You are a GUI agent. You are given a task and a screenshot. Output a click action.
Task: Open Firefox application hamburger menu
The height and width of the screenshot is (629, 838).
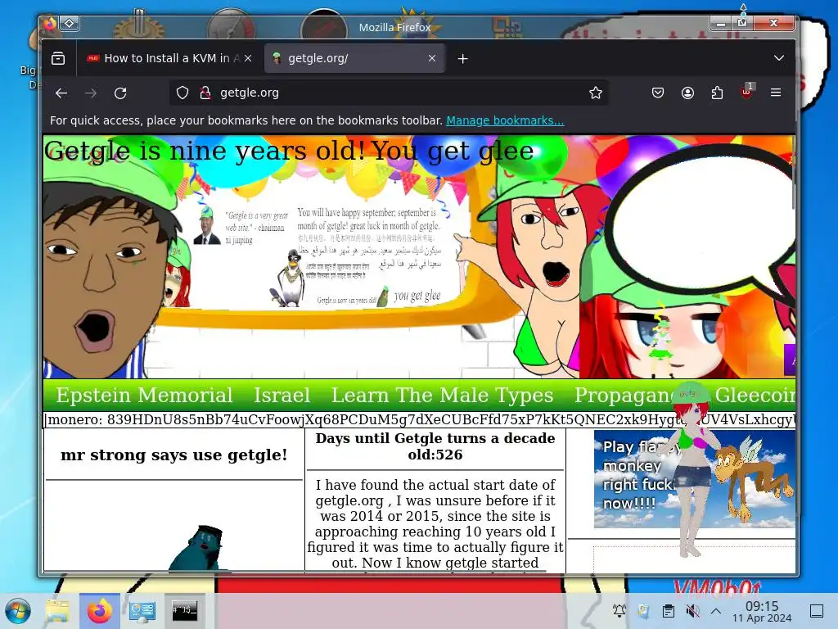tap(776, 93)
